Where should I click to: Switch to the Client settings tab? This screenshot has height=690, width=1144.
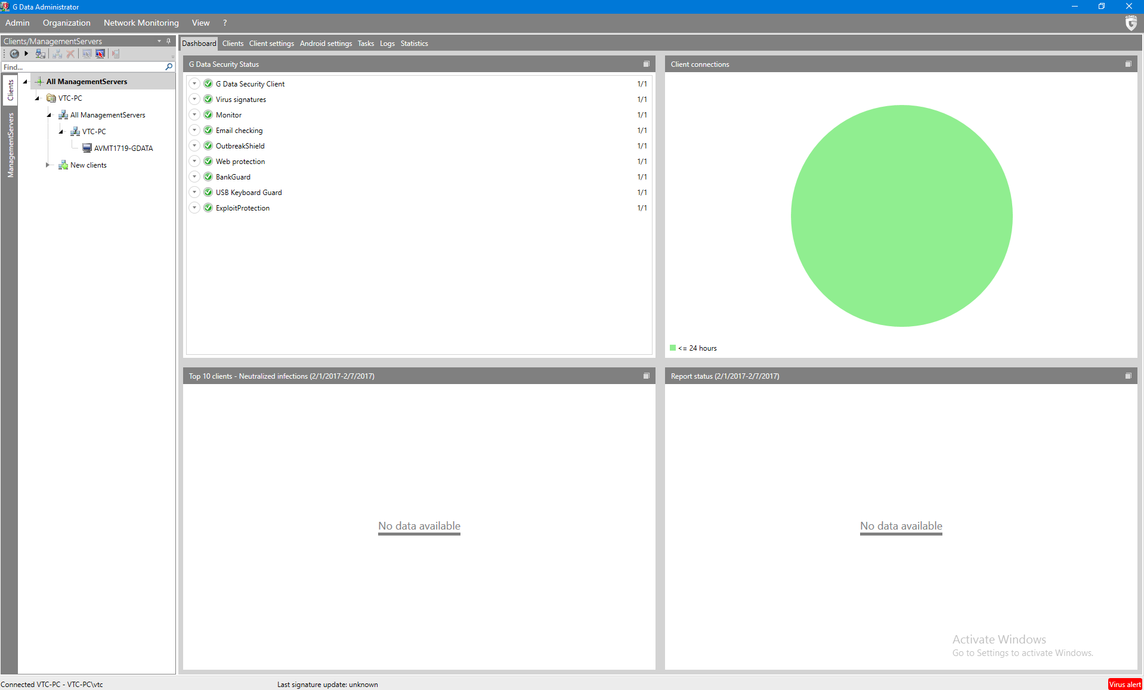(x=271, y=44)
